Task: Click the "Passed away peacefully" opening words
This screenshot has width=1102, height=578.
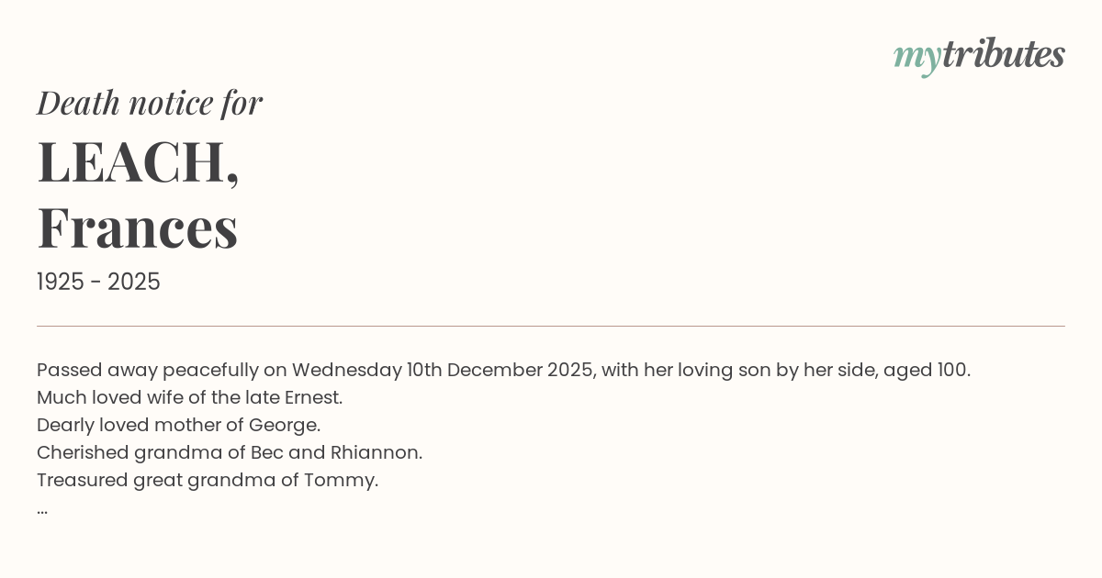Action: click(x=134, y=371)
